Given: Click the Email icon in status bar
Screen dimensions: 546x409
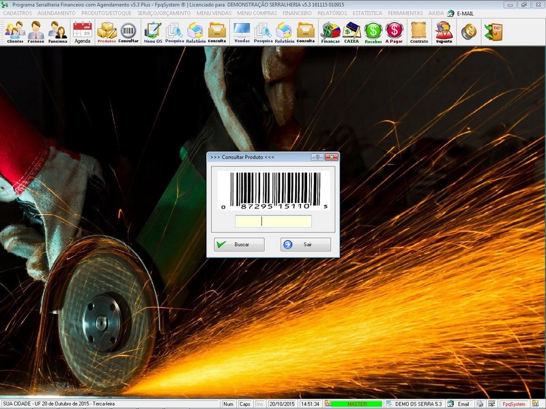Looking at the screenshot, I should [x=450, y=404].
